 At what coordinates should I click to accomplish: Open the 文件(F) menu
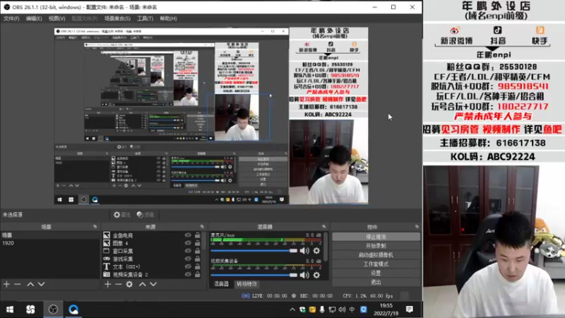tap(11, 18)
